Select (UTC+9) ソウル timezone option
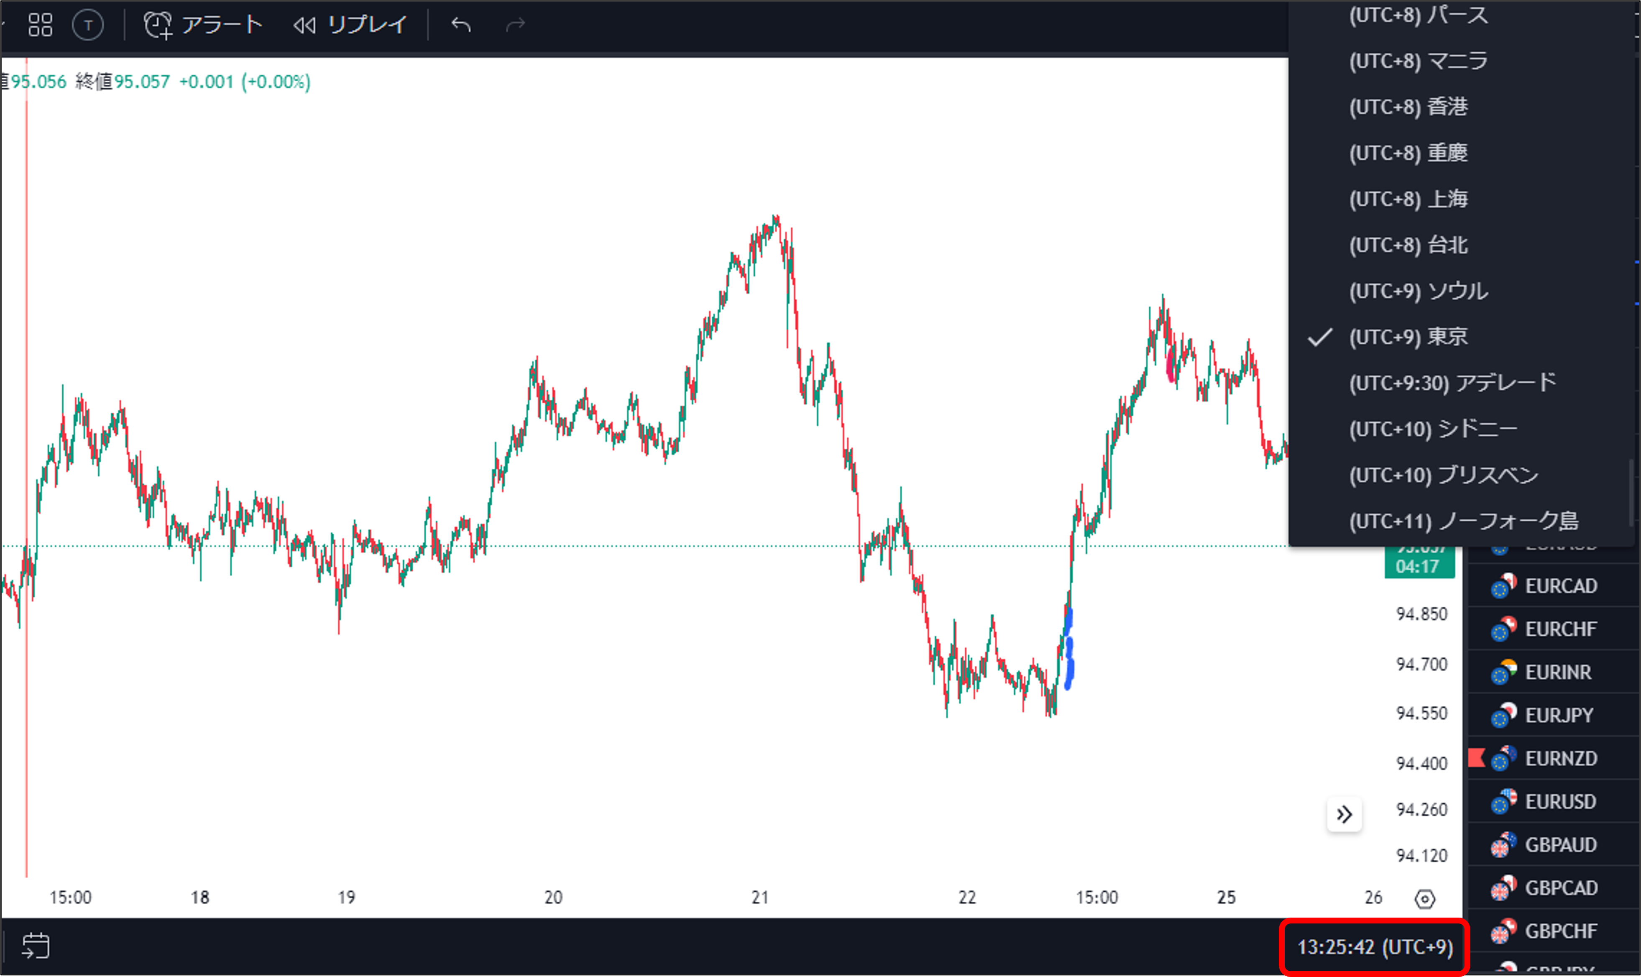1641x977 pixels. 1418,291
